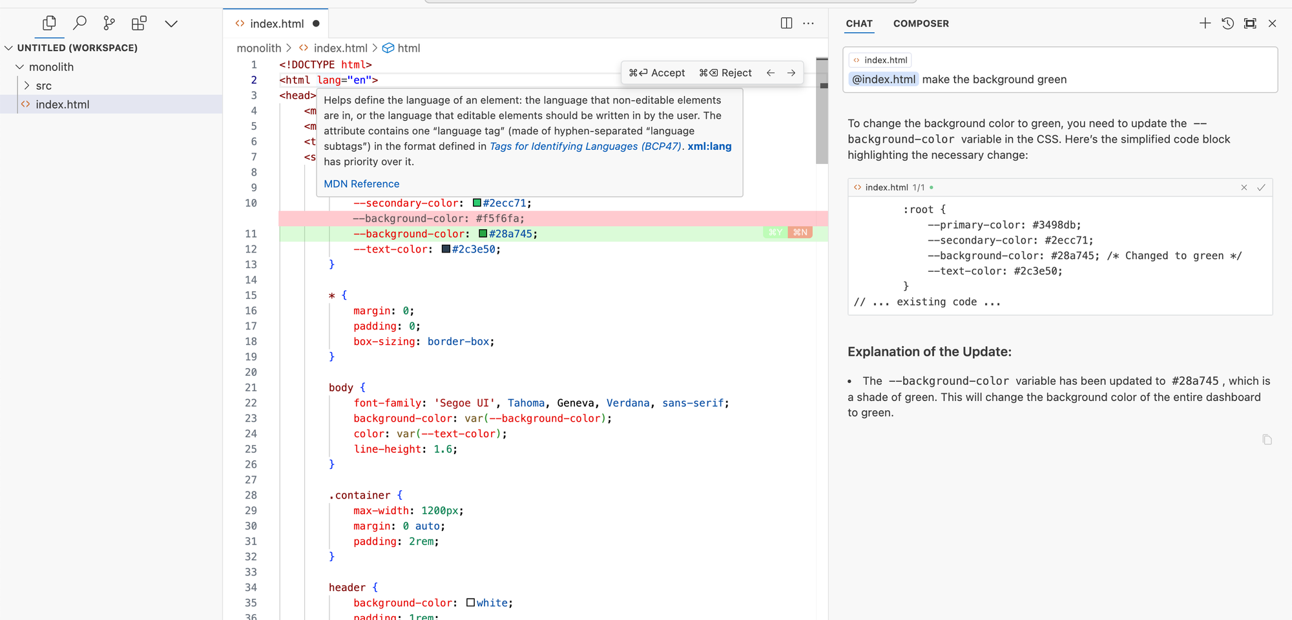Click the green color swatch next to #28a745

483,233
